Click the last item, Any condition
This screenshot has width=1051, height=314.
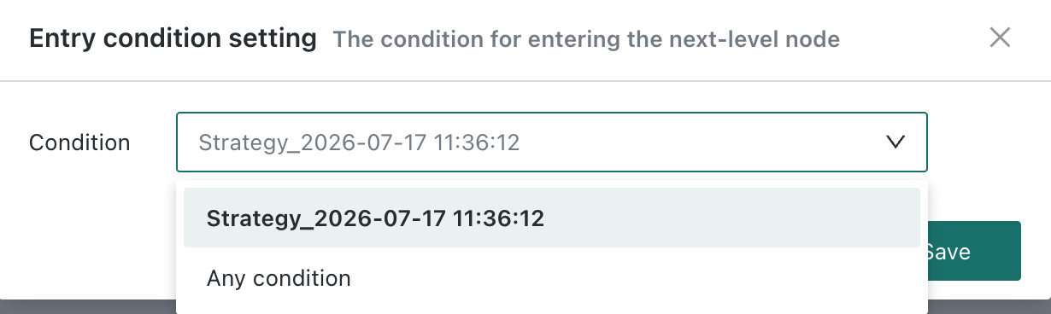click(552, 278)
